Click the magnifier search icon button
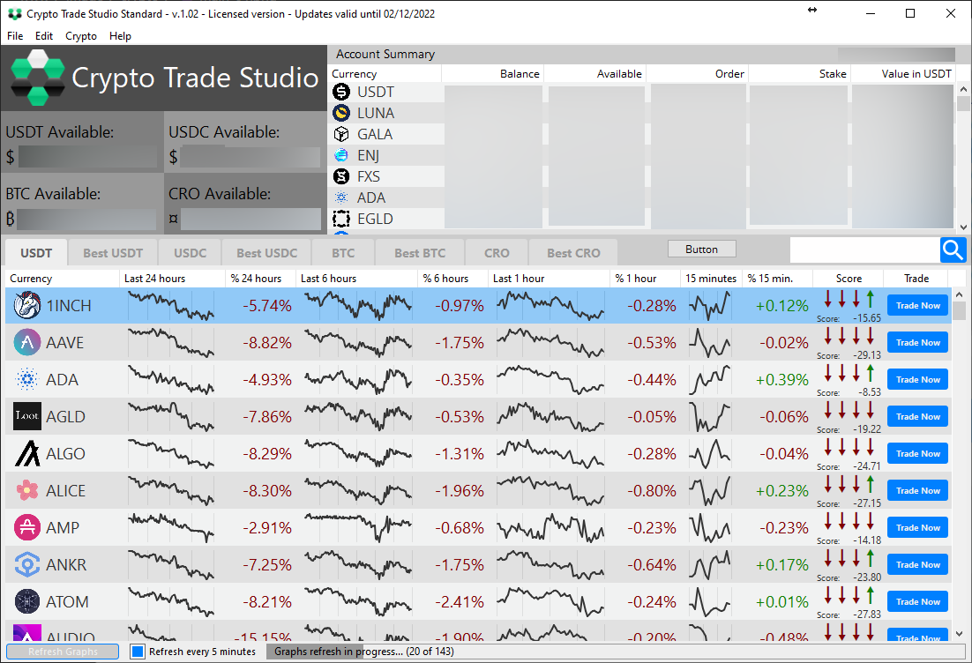The width and height of the screenshot is (972, 663). [x=953, y=250]
